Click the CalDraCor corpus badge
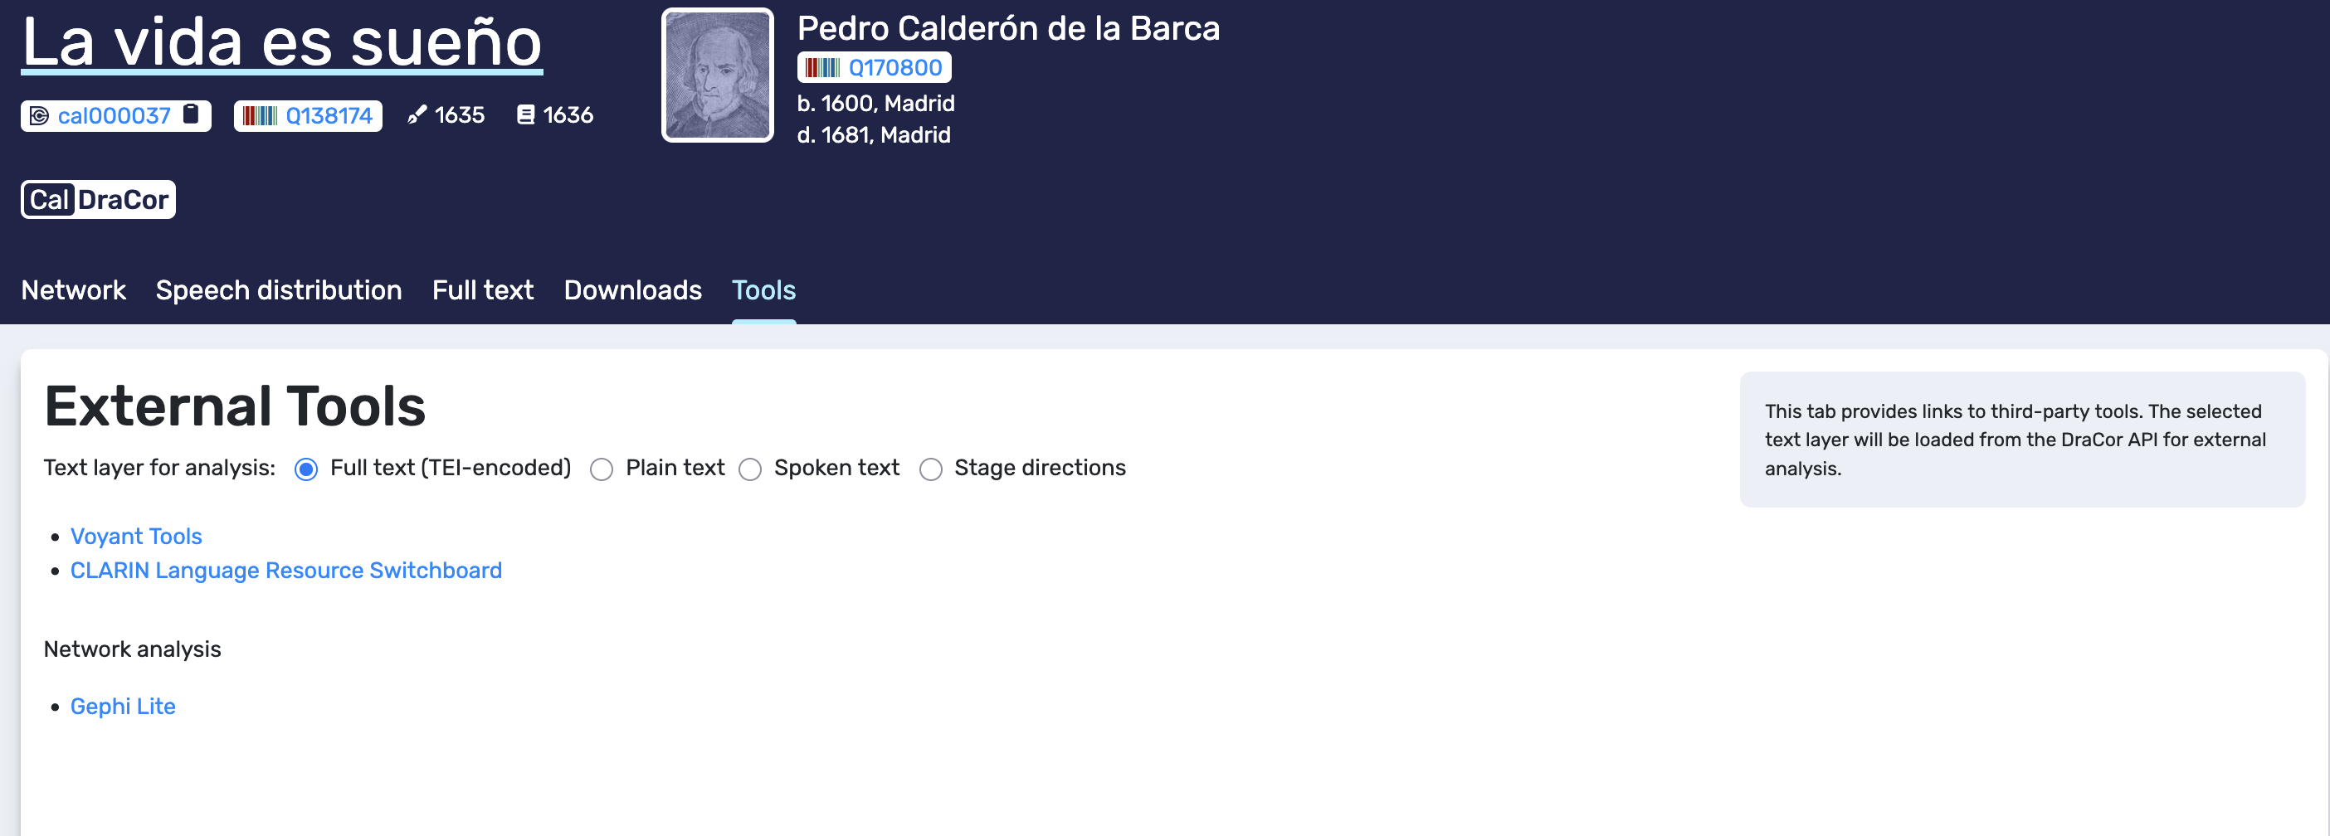 [99, 199]
